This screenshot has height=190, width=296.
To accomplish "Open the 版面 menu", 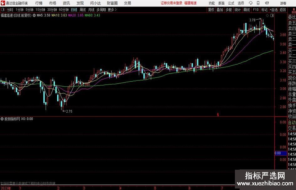I will 221,3.
